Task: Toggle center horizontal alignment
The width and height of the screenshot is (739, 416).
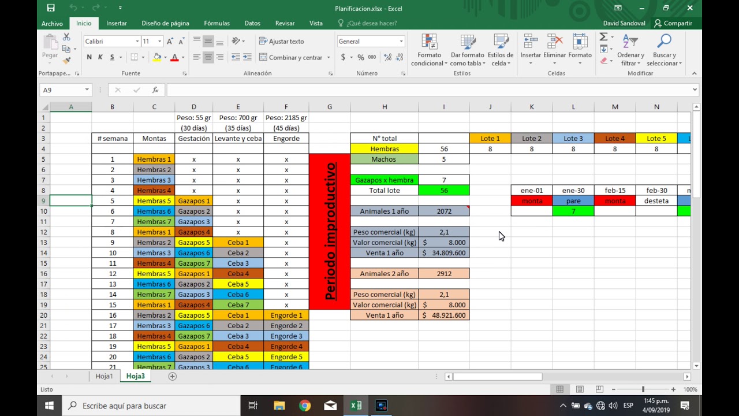Action: (208, 57)
